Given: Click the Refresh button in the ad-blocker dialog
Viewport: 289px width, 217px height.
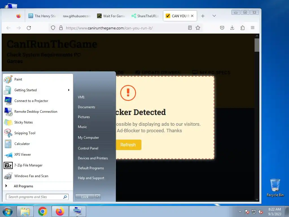Looking at the screenshot, I should 128,145.
